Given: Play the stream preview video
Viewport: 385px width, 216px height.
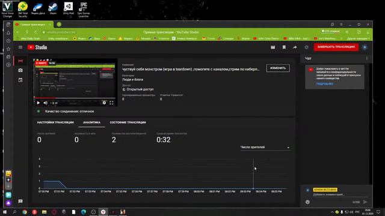Looking at the screenshot, I should point(38,103).
